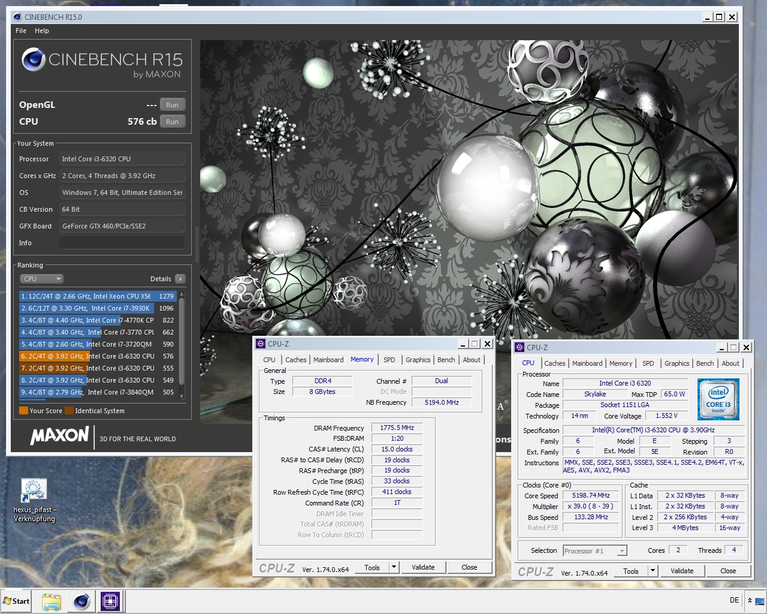
Task: Select ranking row 6 i3-6320 score 576
Action: click(x=98, y=356)
